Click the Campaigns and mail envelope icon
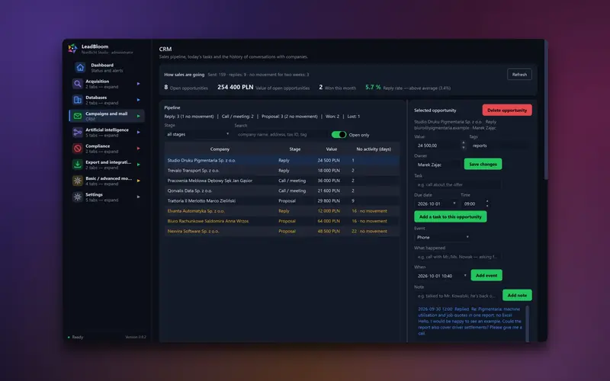This screenshot has width=610, height=381. click(78, 117)
